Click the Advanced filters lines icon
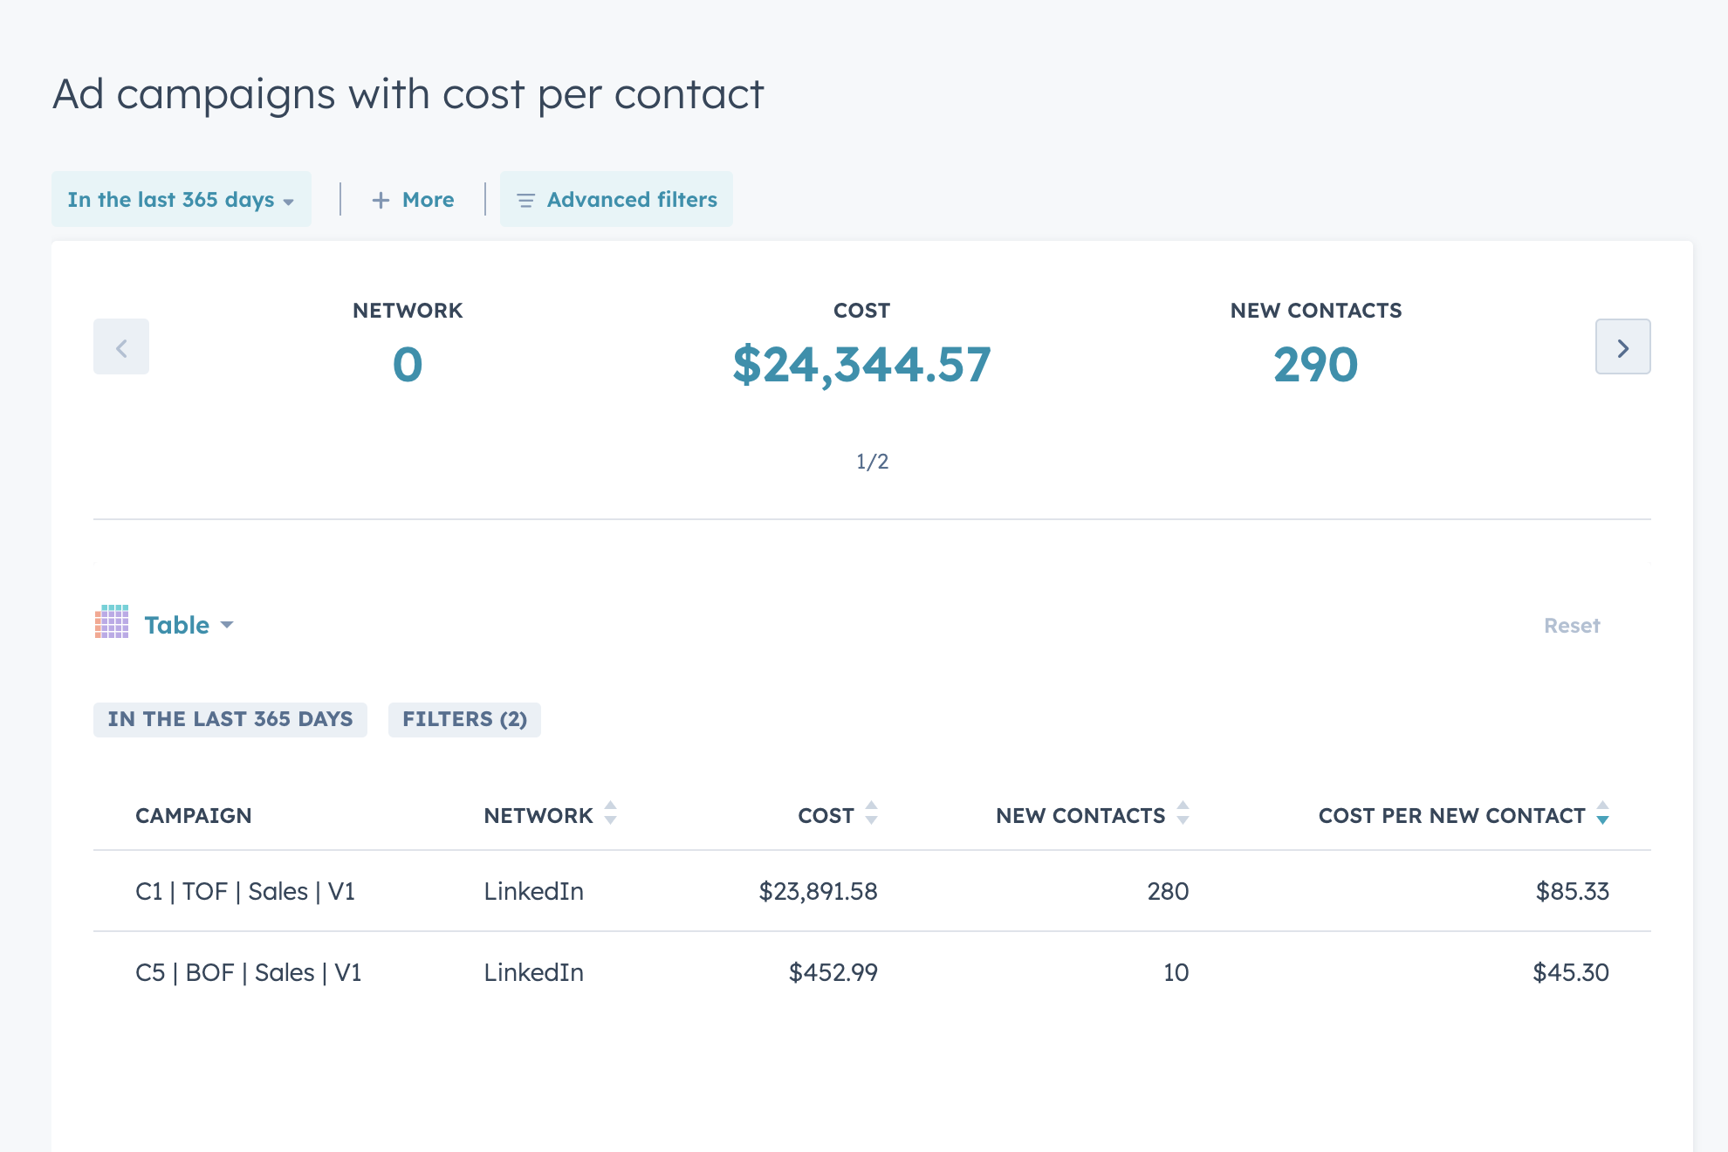 [x=525, y=201]
